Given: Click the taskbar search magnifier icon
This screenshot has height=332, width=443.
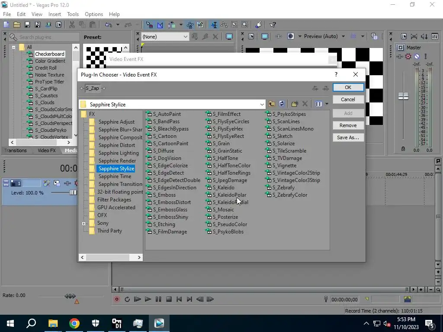Looking at the screenshot, I should (31, 323).
